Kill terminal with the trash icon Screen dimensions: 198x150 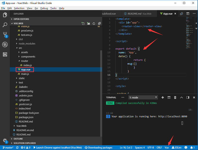click(x=175, y=97)
